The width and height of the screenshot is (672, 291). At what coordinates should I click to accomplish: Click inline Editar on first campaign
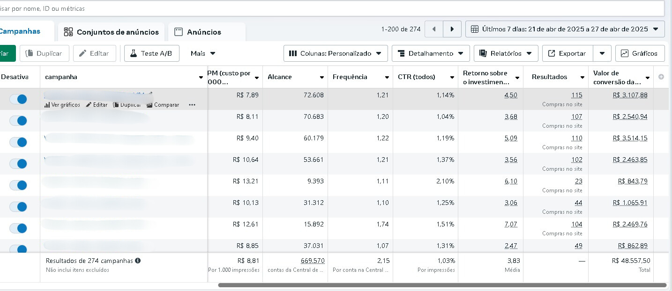(97, 105)
